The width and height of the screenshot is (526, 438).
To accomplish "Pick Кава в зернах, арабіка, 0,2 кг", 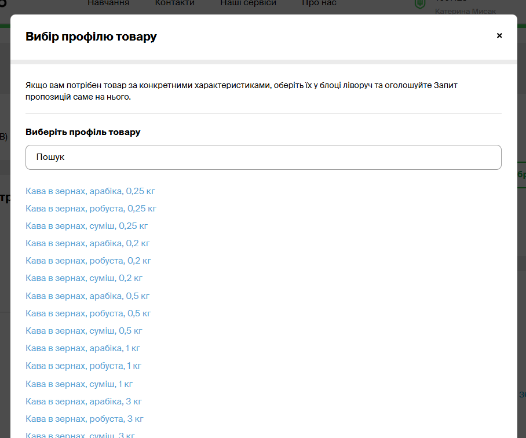I will coord(87,243).
